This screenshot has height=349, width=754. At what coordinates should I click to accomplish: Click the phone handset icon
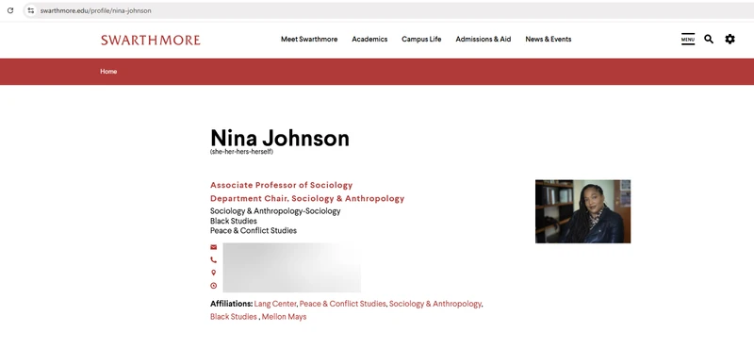214,260
